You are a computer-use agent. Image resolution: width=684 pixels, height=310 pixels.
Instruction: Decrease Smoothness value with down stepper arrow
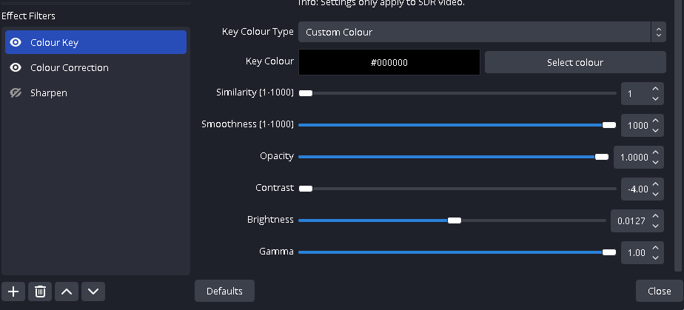(x=655, y=130)
